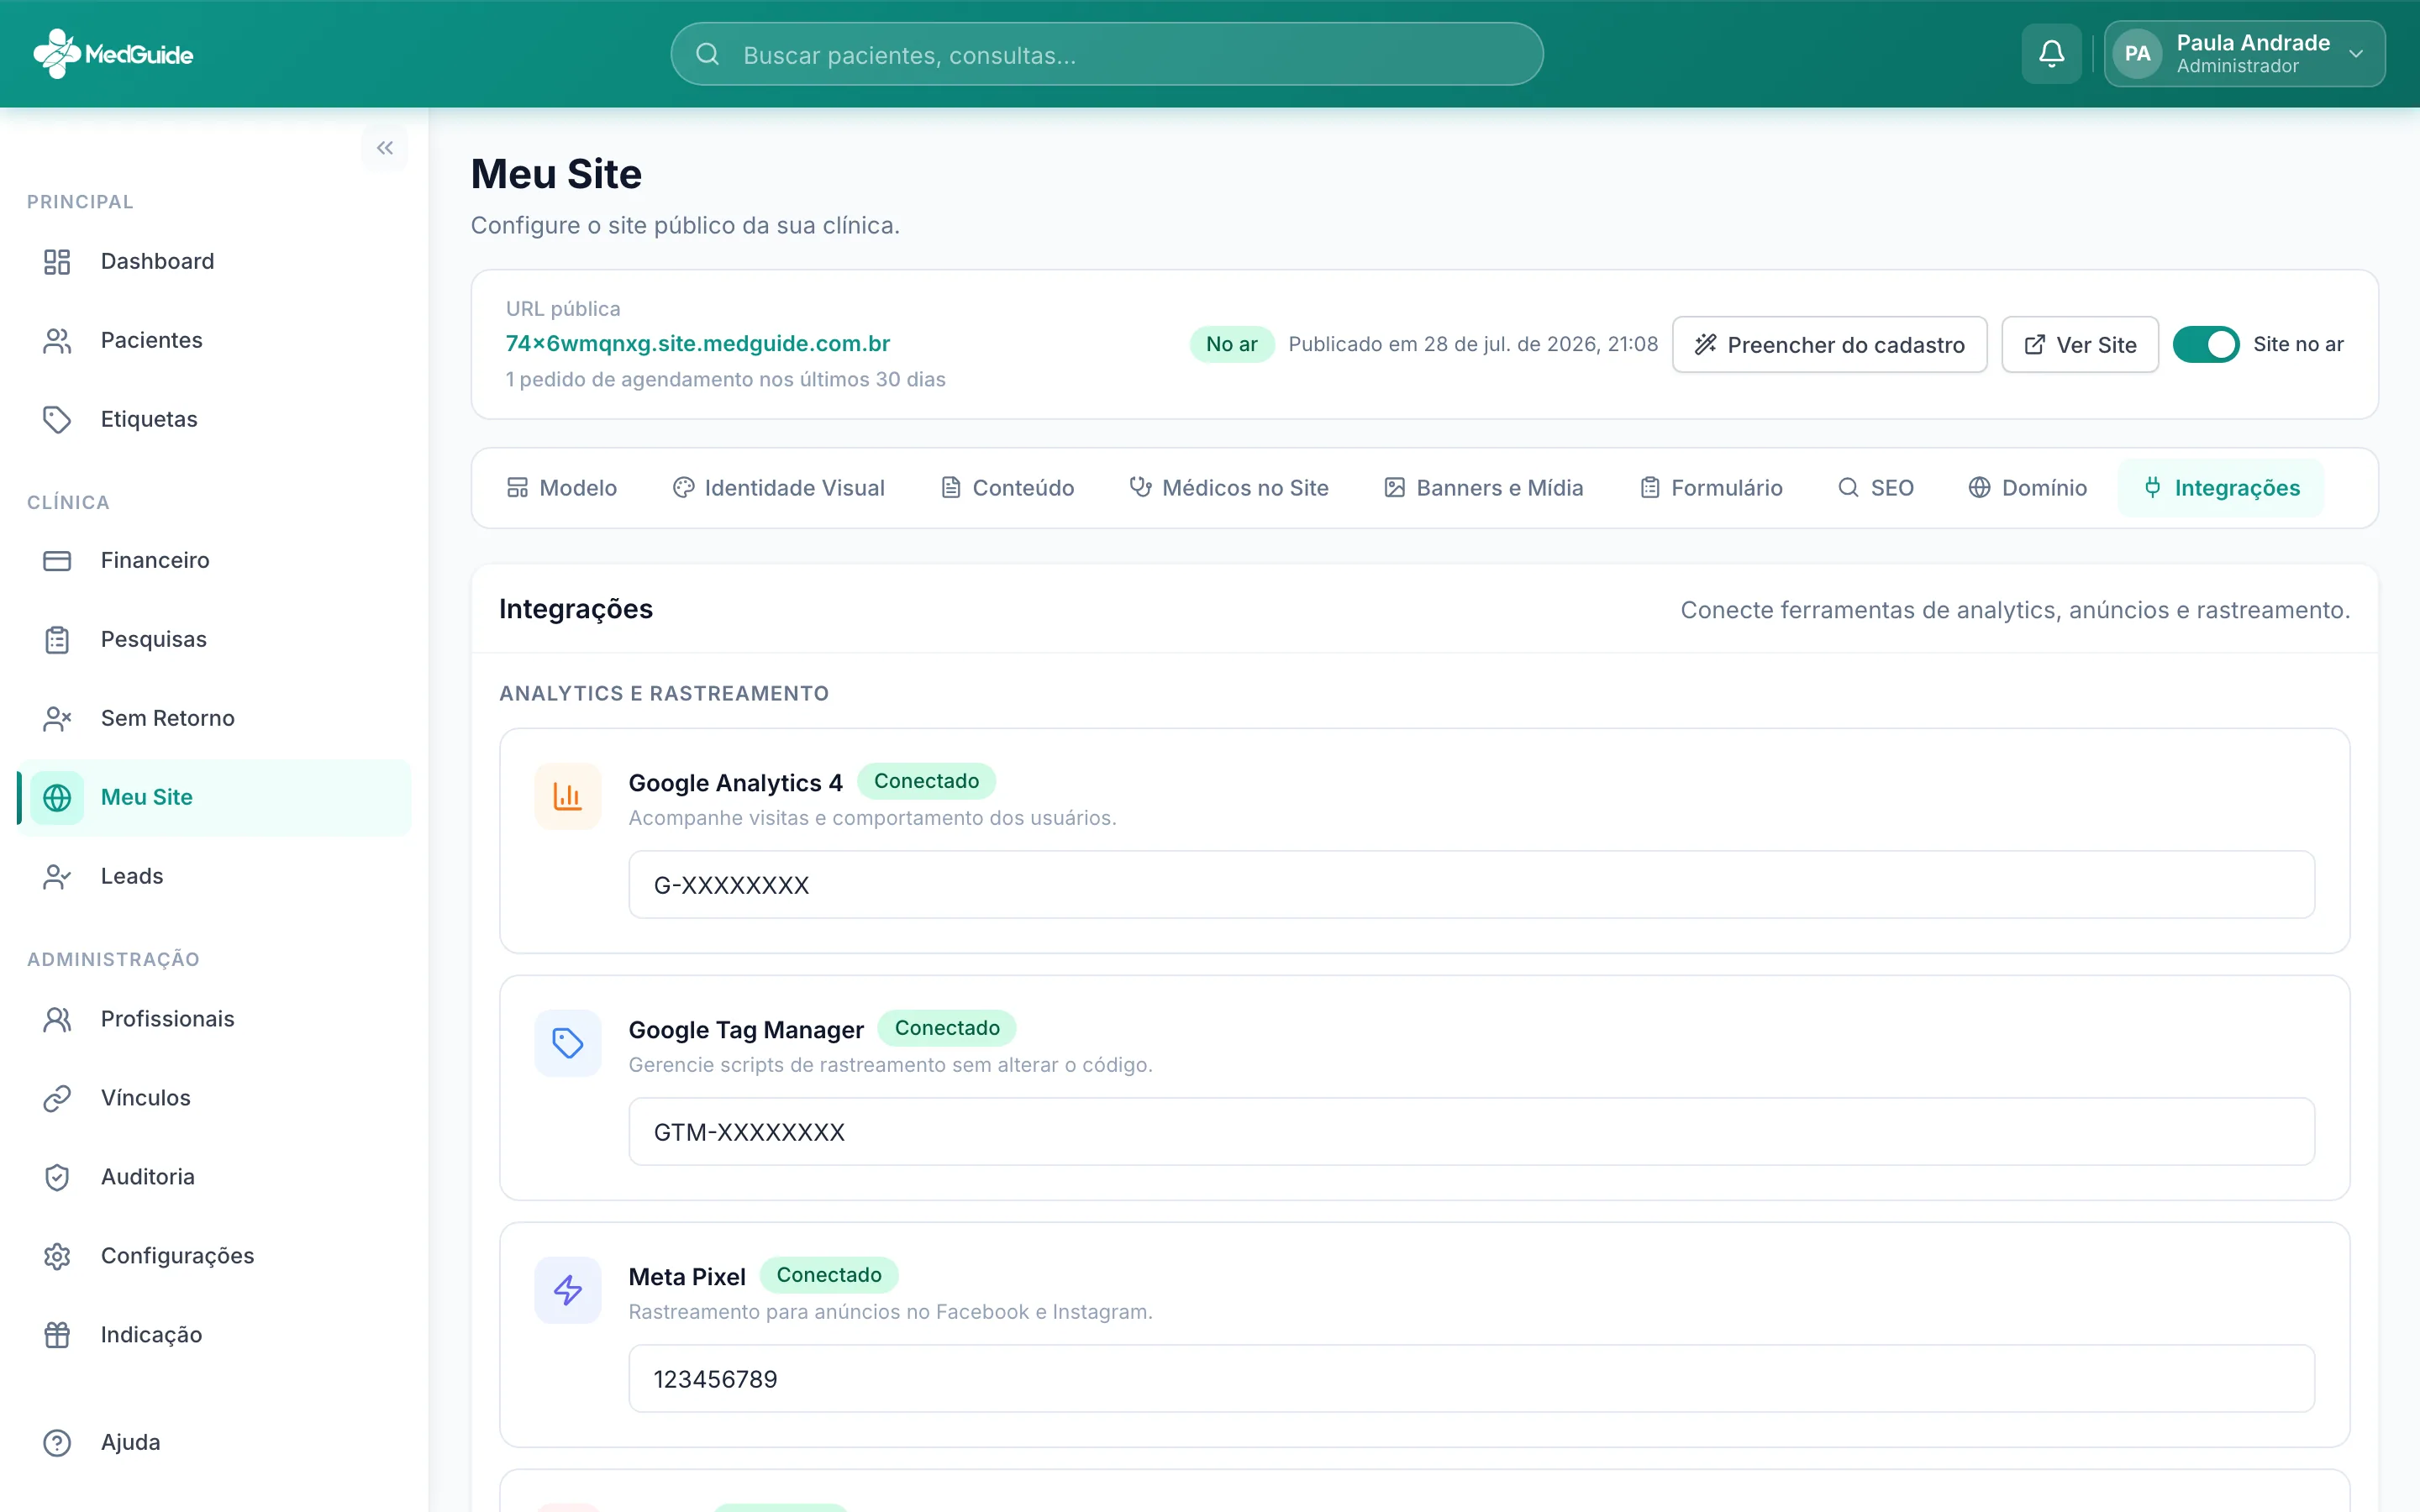Switch to Identidade Visual tab
Screen dimensions: 2420x1512
[x=779, y=488]
